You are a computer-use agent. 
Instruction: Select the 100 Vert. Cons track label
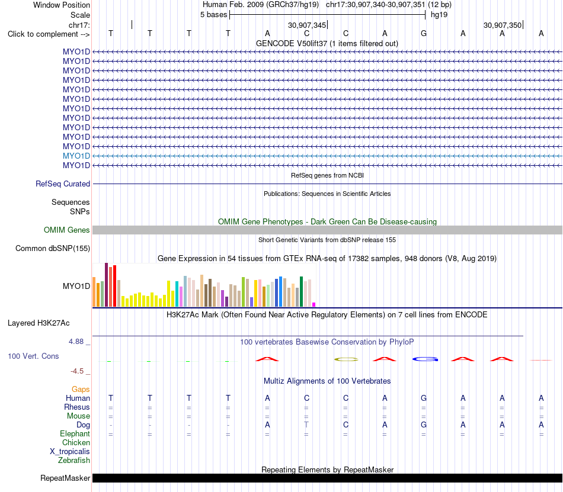pos(33,356)
